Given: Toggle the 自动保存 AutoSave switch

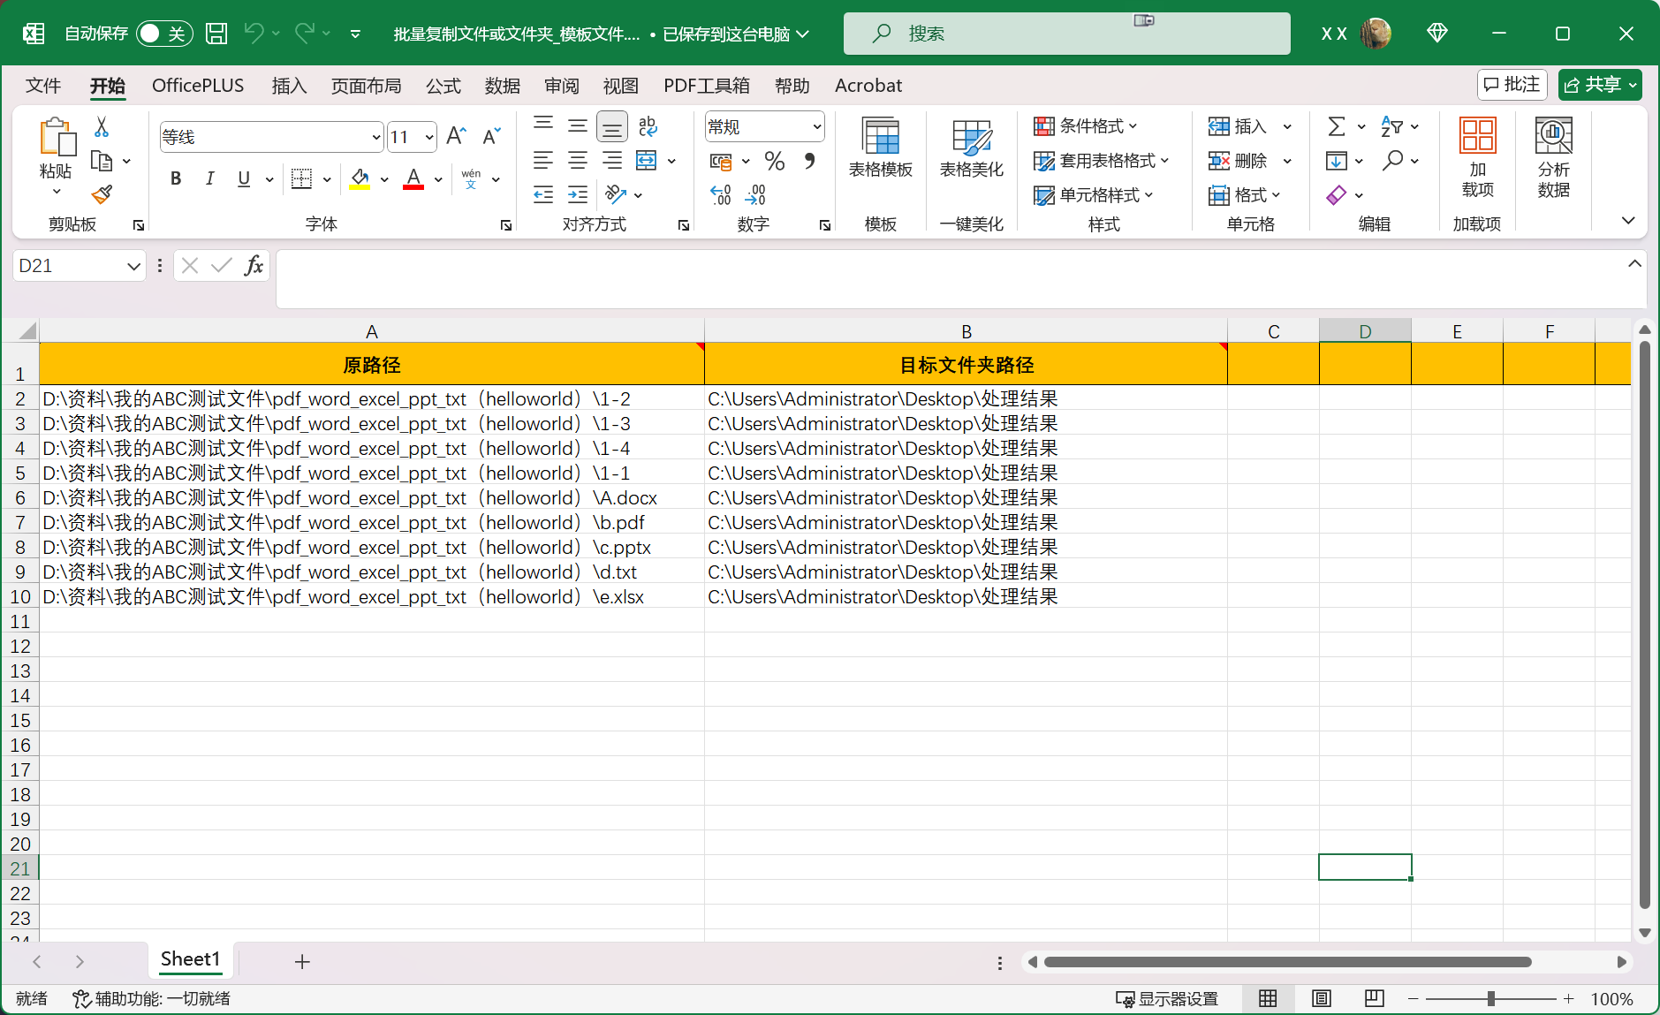Looking at the screenshot, I should (164, 34).
